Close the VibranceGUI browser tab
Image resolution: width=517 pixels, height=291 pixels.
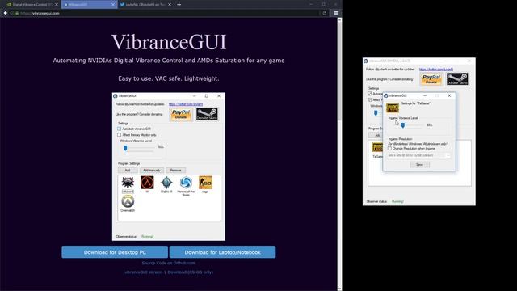click(x=113, y=5)
